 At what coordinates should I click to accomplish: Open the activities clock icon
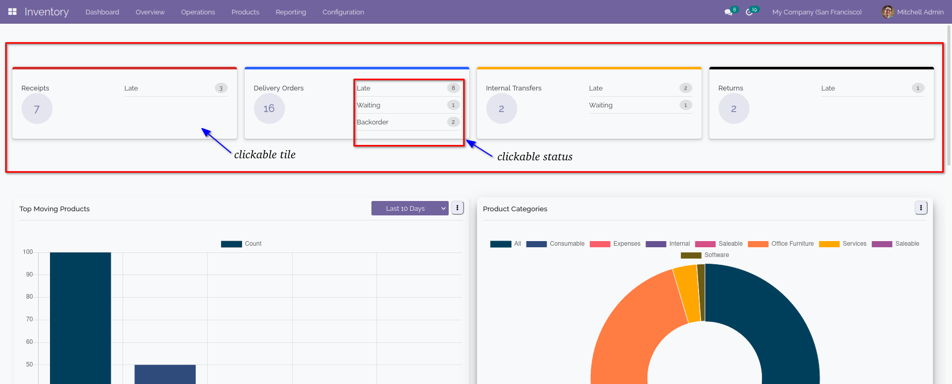[x=750, y=12]
